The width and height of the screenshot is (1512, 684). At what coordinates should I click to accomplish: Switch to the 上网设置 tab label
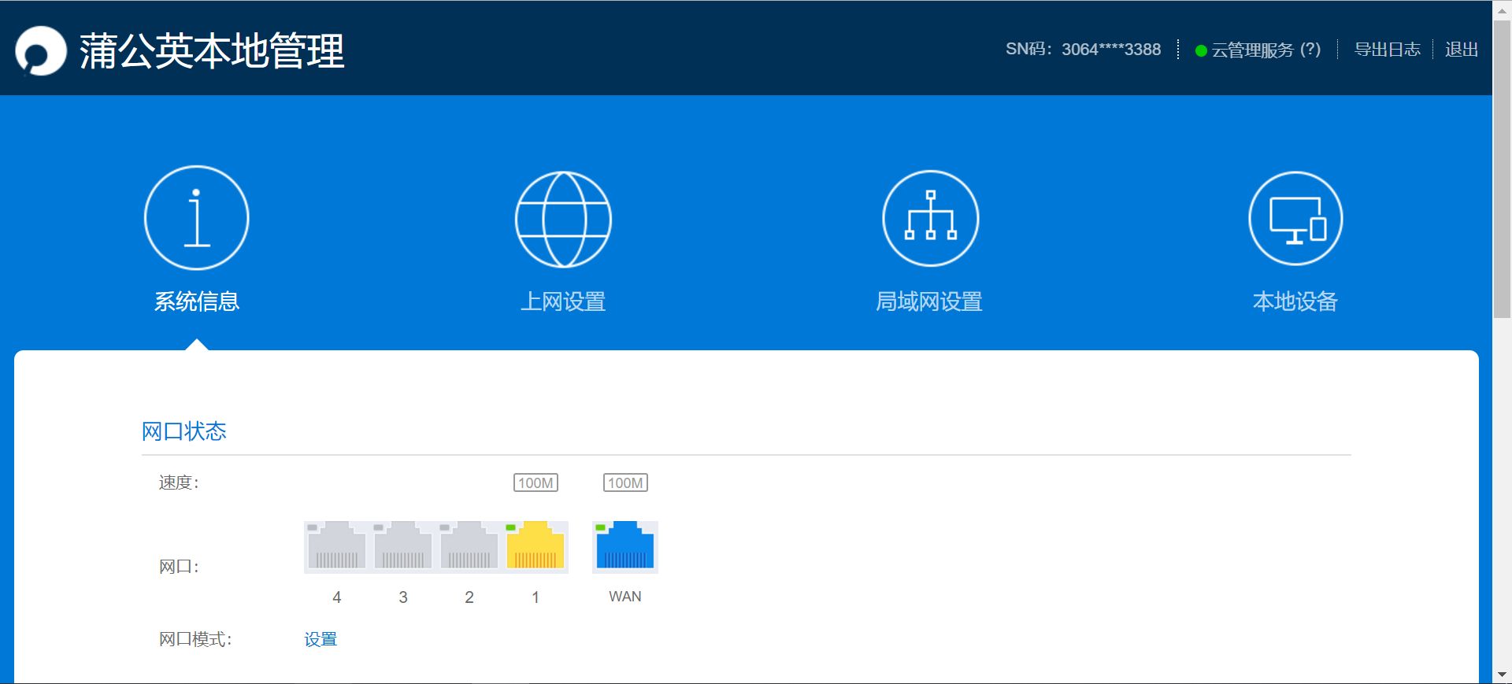pyautogui.click(x=563, y=301)
